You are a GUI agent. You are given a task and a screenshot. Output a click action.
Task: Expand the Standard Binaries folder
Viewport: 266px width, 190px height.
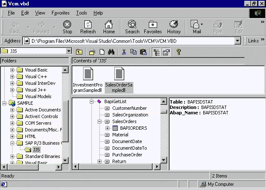(x=12, y=156)
